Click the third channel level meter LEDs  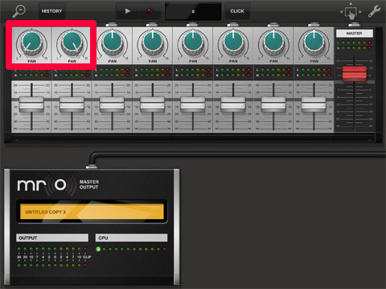(112, 72)
